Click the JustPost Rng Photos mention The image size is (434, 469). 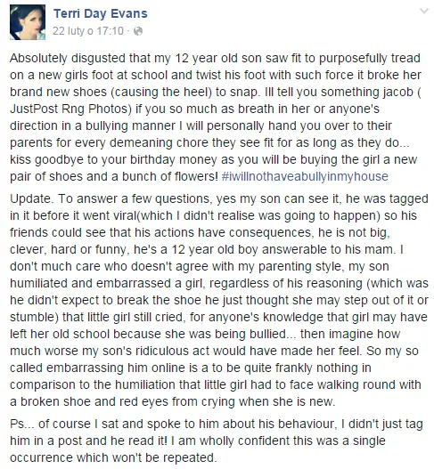(70, 109)
